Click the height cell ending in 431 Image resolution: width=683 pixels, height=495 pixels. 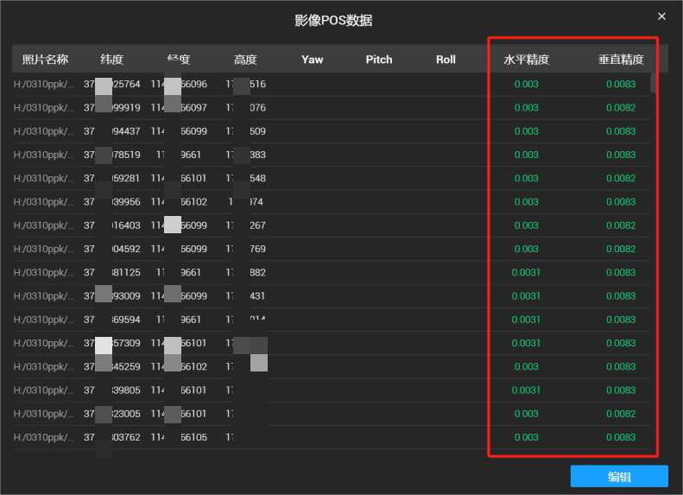[x=245, y=295]
